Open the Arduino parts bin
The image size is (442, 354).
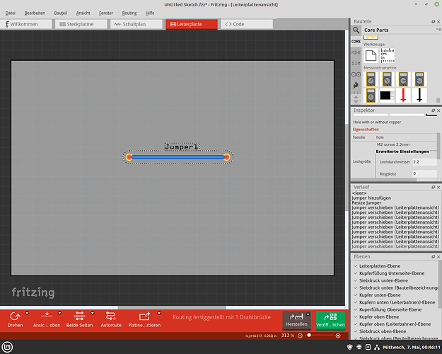[356, 74]
